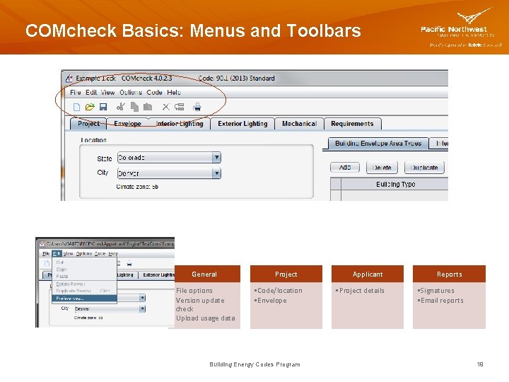Viewport: 509px width, 382px height.
Task: Open Help menu in main COMcheck window
Action: click(x=174, y=93)
